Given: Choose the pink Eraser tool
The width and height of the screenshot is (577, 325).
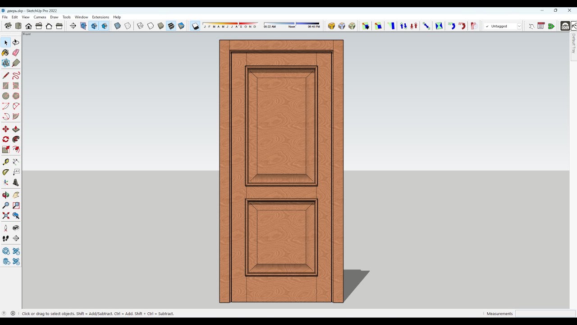Looking at the screenshot, I should [16, 52].
